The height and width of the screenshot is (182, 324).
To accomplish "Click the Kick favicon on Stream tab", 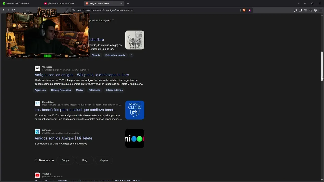I will [4, 3].
